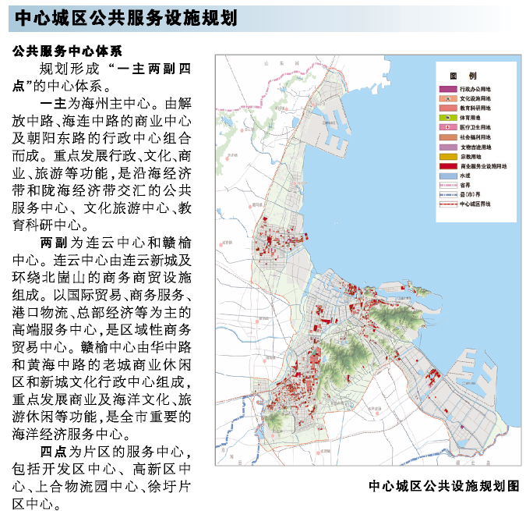Click the 中心城区界线 red dashed symbol
The height and width of the screenshot is (511, 526).
coord(449,204)
